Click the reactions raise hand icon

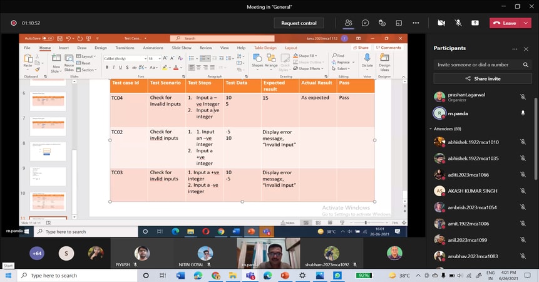[381, 23]
